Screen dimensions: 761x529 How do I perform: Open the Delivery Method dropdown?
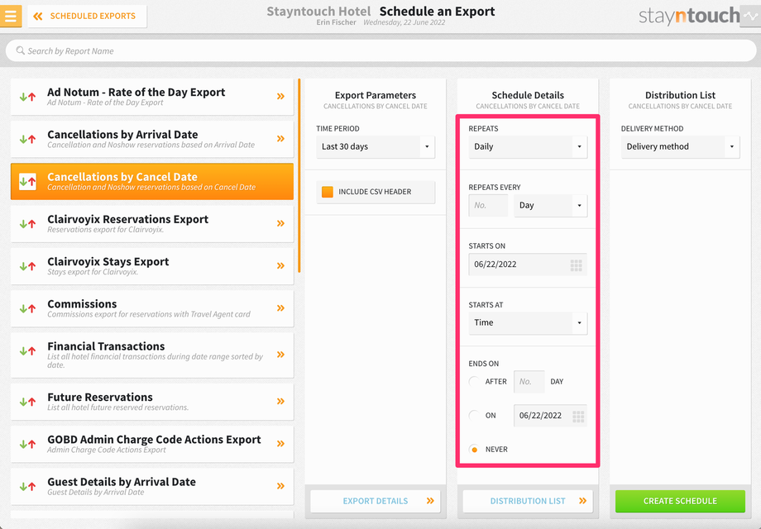coord(681,146)
